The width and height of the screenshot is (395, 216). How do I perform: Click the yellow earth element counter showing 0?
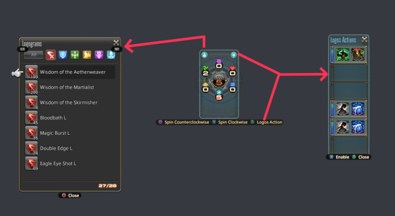[x=205, y=88]
